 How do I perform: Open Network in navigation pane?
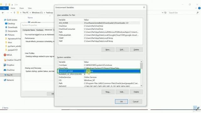(9, 80)
